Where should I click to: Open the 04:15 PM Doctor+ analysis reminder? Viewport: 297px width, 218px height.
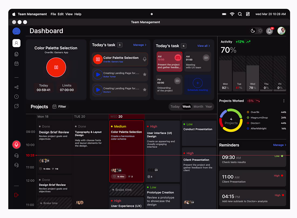pyautogui.click(x=252, y=198)
